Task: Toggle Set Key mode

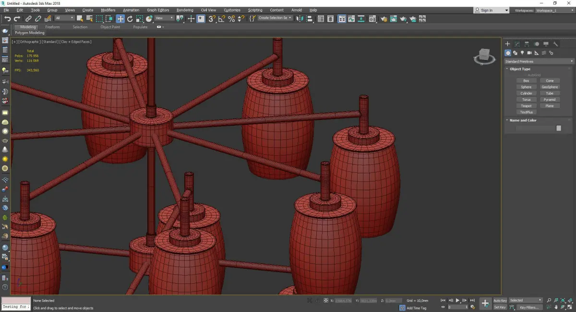Action: [500, 307]
